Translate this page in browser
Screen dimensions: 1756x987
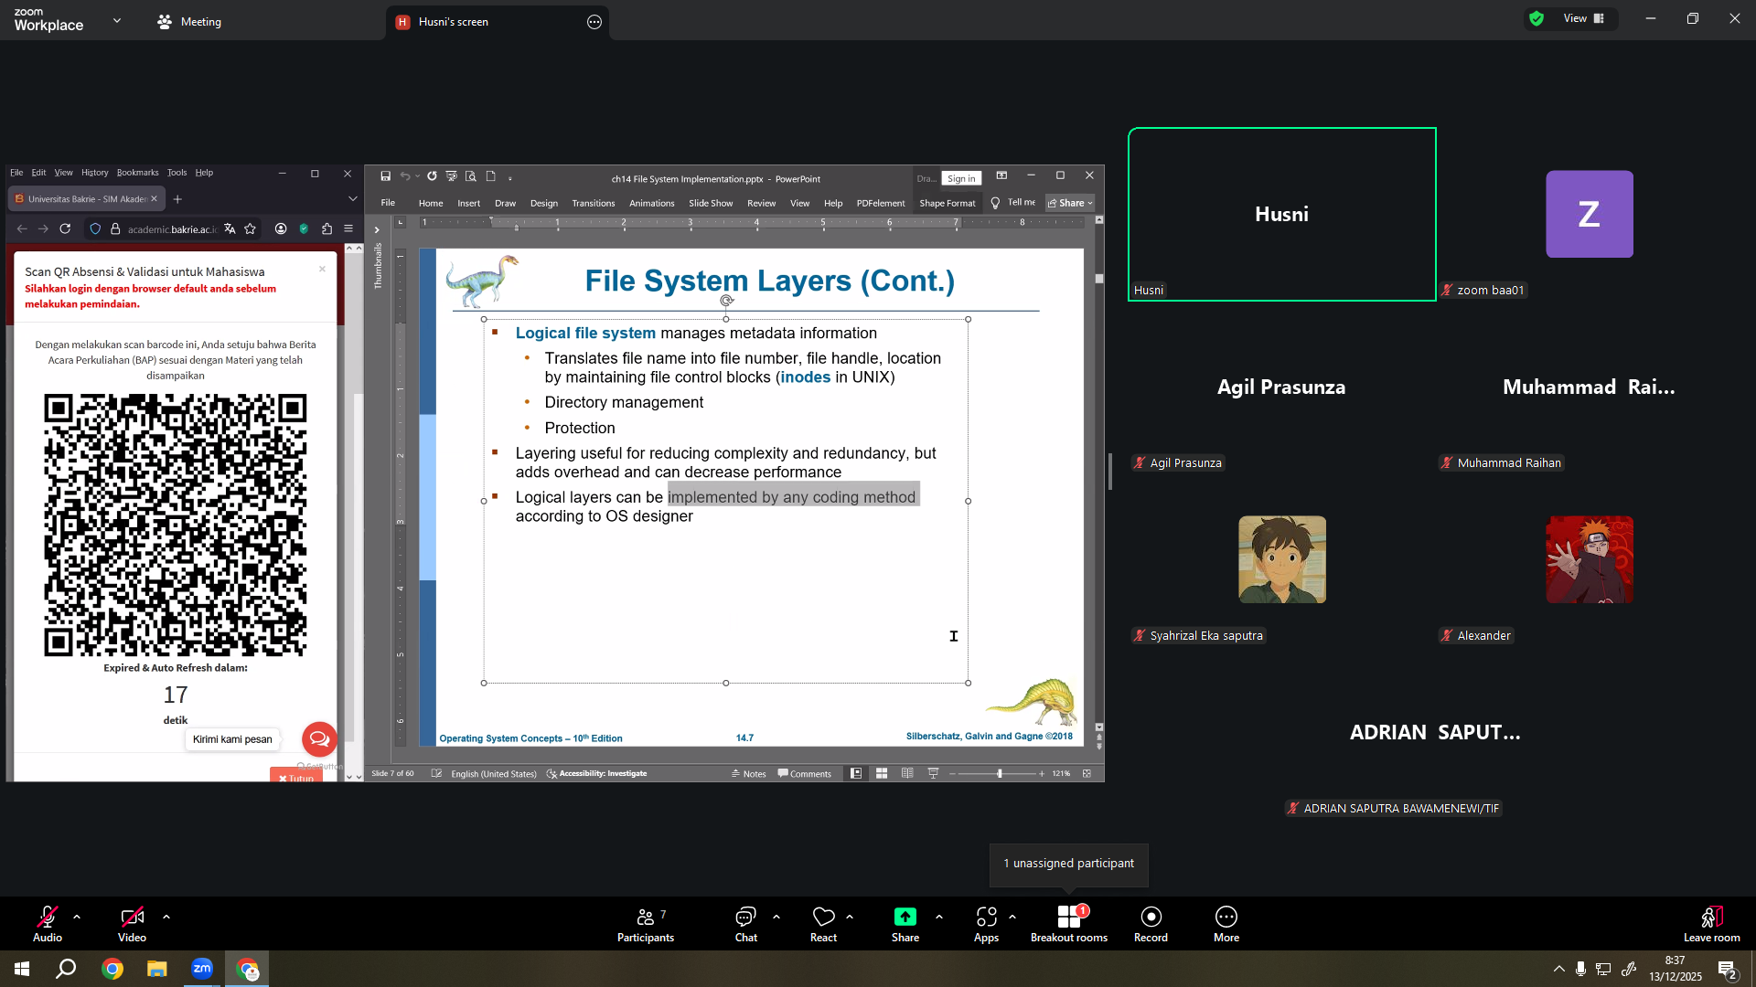[230, 228]
